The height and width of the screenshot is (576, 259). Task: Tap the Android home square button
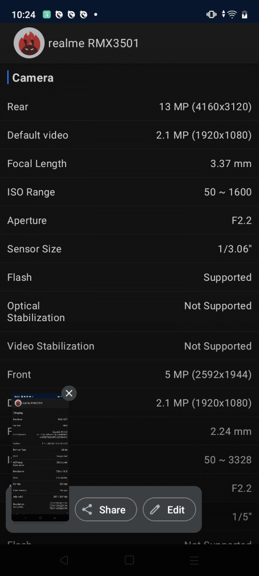(x=129, y=560)
